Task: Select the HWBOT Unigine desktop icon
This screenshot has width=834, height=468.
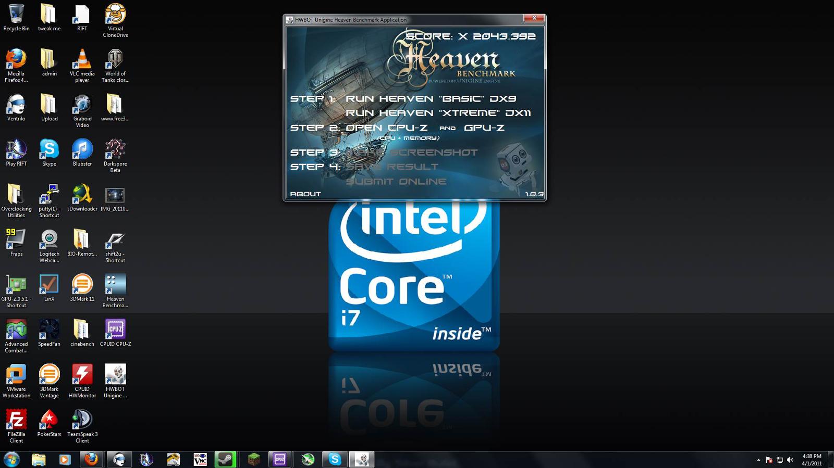Action: 115,381
